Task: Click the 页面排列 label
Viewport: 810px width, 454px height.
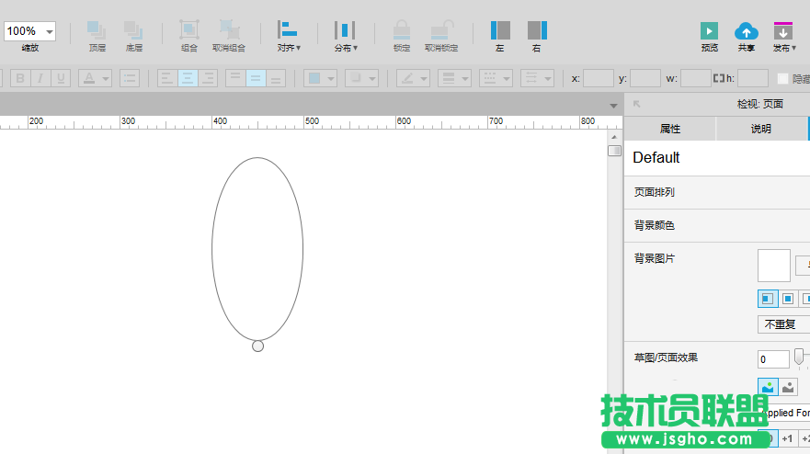Action: (x=654, y=192)
